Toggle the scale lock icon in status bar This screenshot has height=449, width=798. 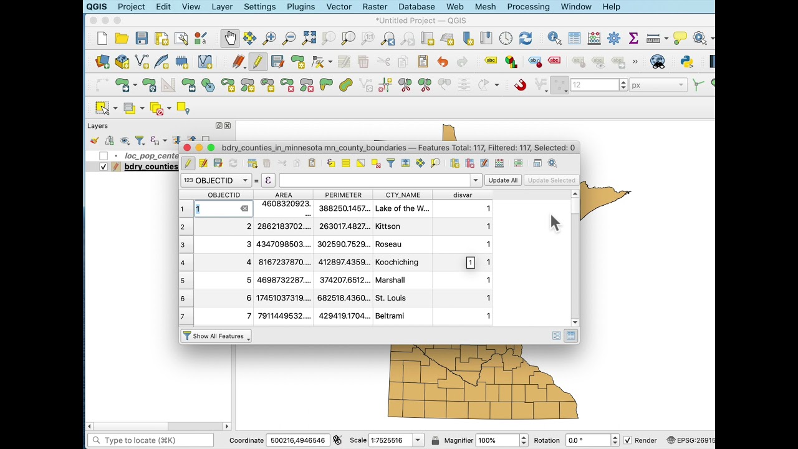point(435,440)
